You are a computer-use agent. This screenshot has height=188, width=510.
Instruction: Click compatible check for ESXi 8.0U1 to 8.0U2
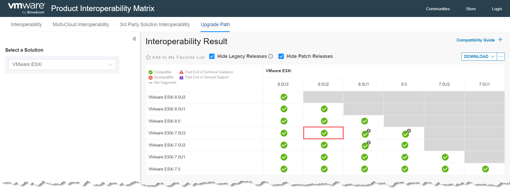[324, 109]
